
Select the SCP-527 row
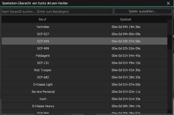click(x=84, y=34)
